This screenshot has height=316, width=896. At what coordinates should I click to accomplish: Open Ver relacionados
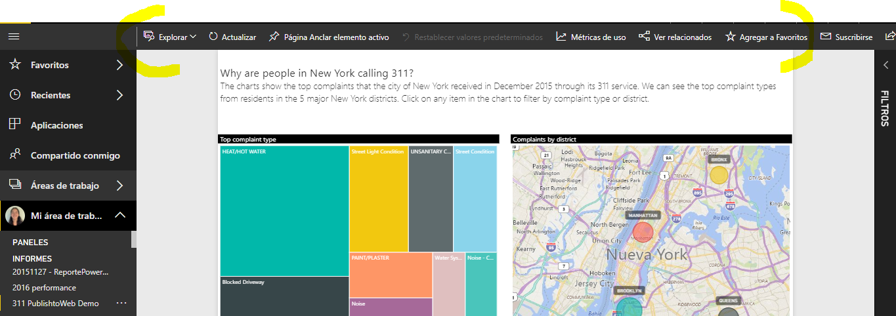(x=683, y=37)
